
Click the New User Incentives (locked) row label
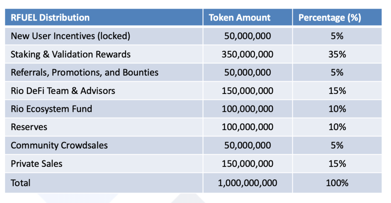click(x=104, y=36)
